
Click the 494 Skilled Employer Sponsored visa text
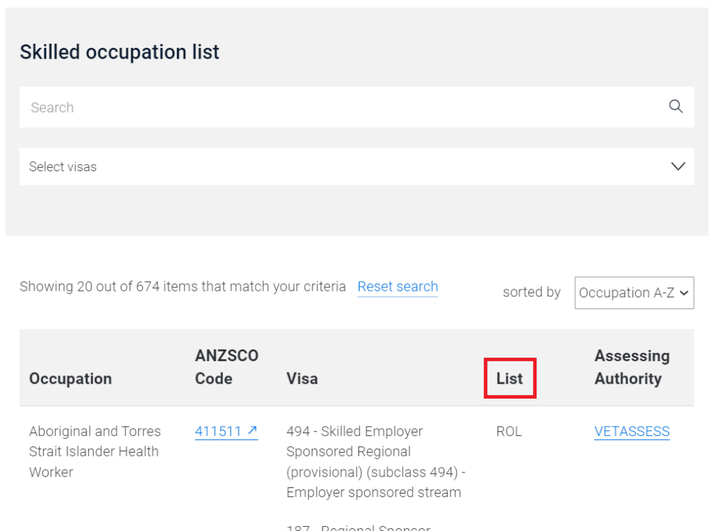[376, 461]
